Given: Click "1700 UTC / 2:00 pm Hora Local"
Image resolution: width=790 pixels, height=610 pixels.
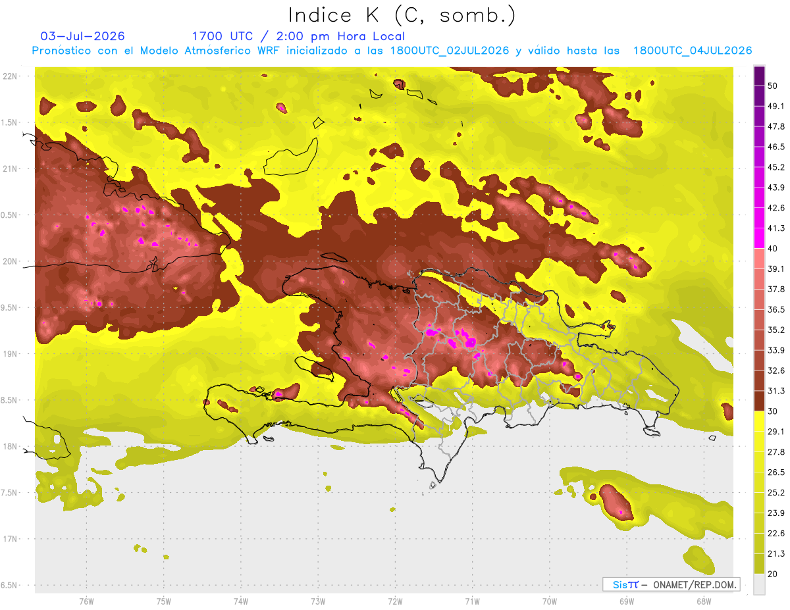Looking at the screenshot, I should pos(298,36).
